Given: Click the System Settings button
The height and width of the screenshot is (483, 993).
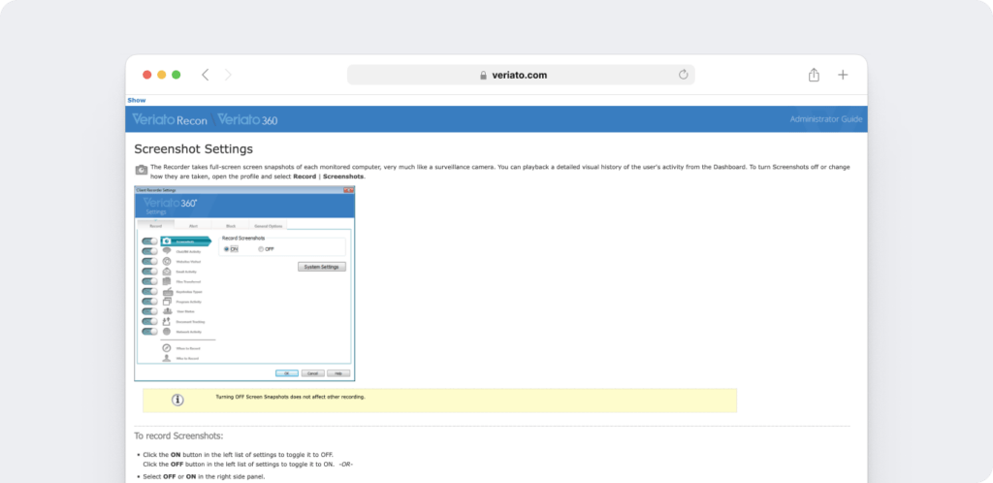Looking at the screenshot, I should 322,267.
